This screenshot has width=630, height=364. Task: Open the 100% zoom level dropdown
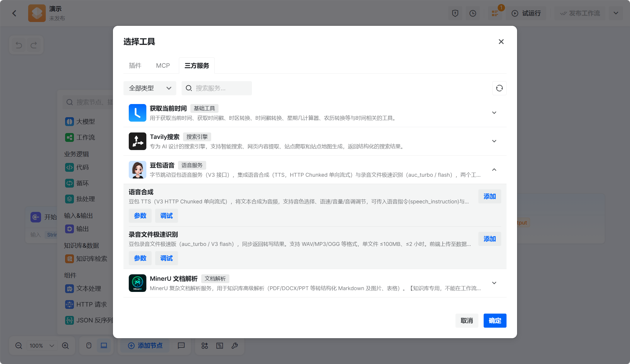click(42, 346)
